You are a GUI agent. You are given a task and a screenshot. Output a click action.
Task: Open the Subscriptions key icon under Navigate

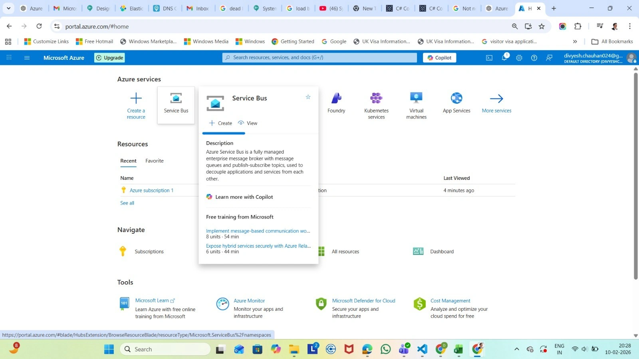(x=123, y=251)
